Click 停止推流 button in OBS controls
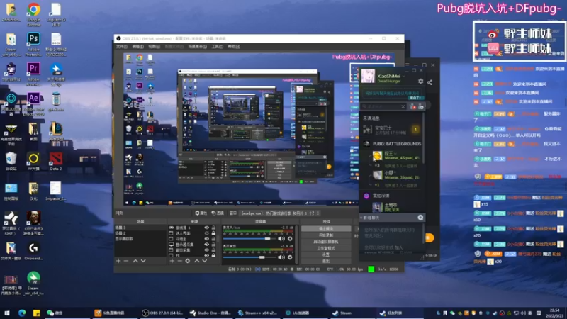 [326, 228]
